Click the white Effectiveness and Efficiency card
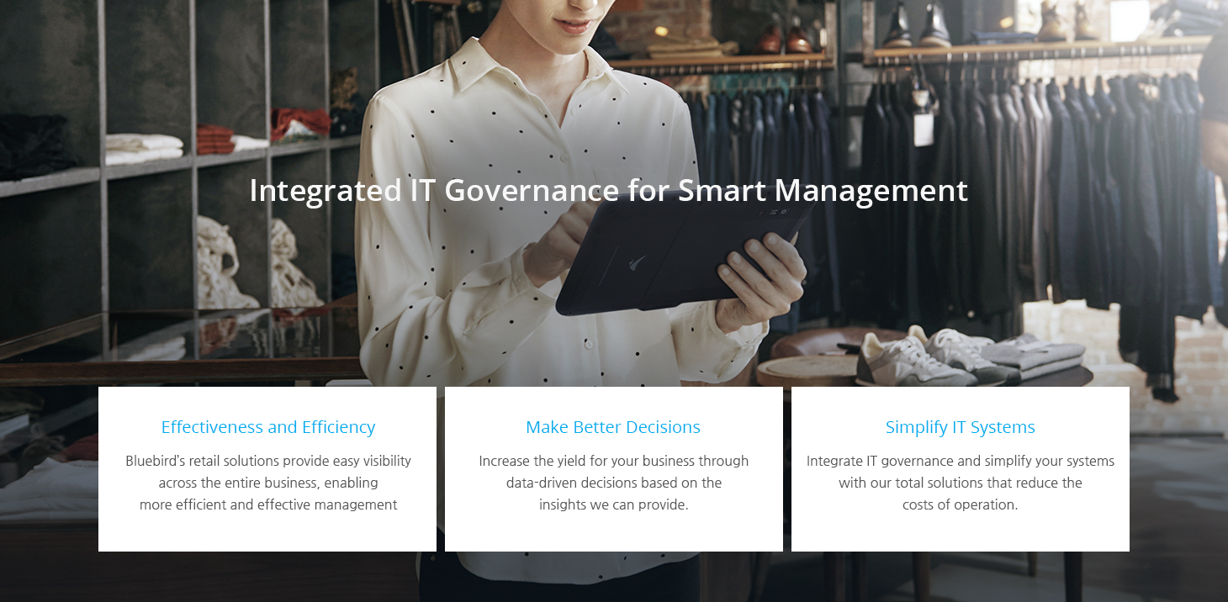This screenshot has width=1228, height=602. (267, 469)
